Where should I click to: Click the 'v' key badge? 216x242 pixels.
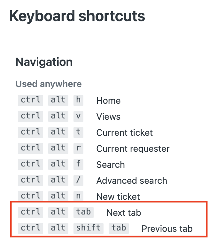click(x=78, y=116)
